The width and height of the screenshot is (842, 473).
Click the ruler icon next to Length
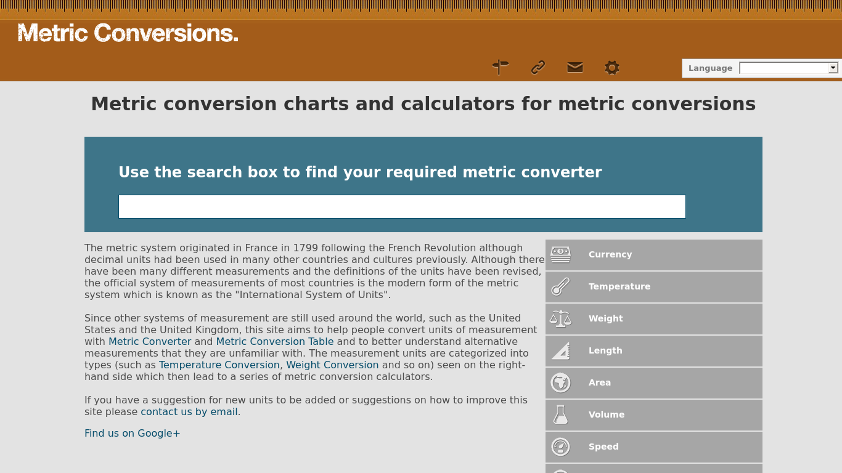coord(561,350)
